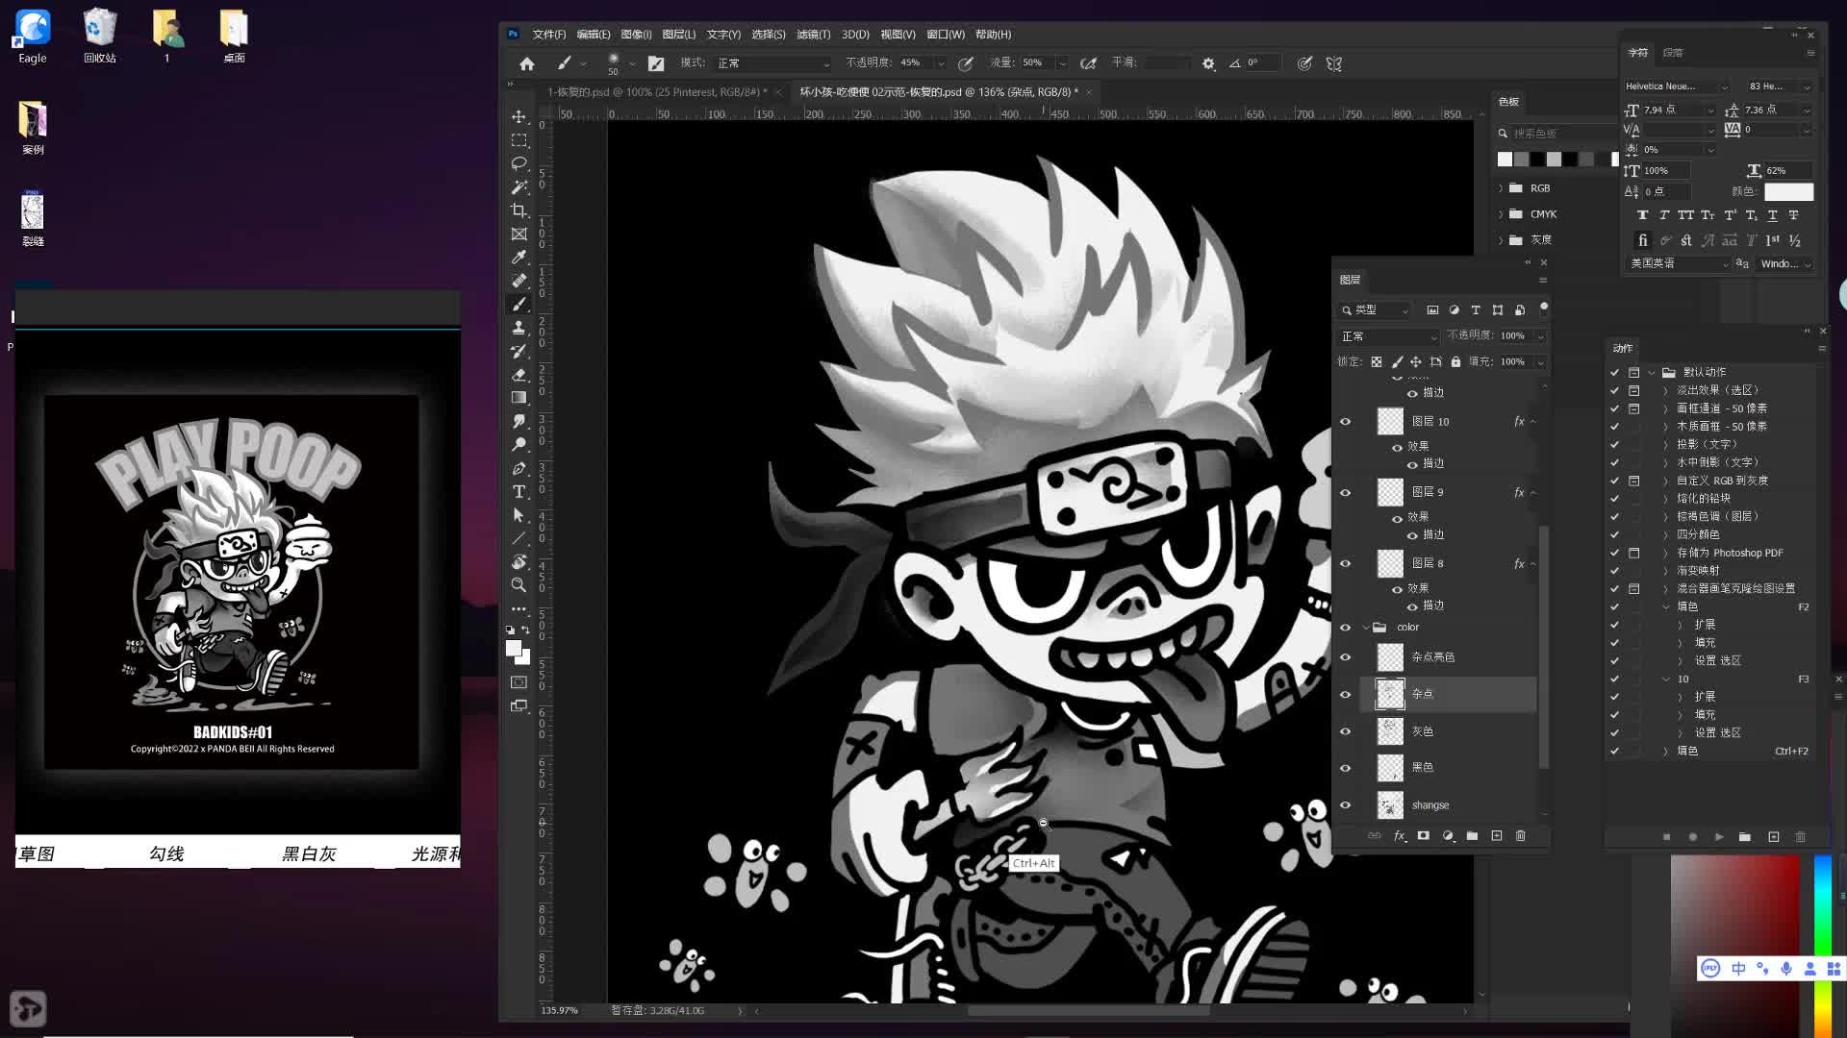Open the 文件(F) menu

(x=549, y=35)
